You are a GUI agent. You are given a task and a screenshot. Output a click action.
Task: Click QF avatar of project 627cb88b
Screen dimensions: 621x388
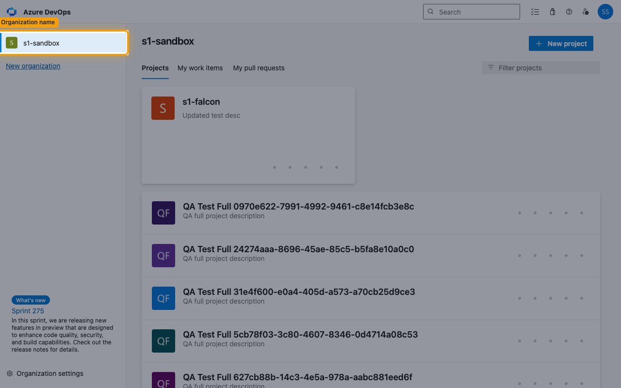coord(163,380)
